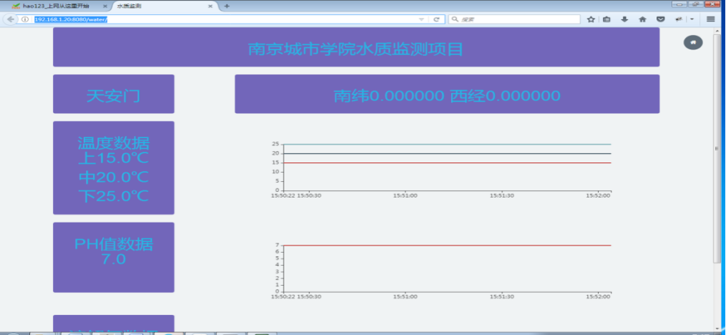Click the address bar URL field
Viewport: 726px width, 335px height.
tap(225, 19)
